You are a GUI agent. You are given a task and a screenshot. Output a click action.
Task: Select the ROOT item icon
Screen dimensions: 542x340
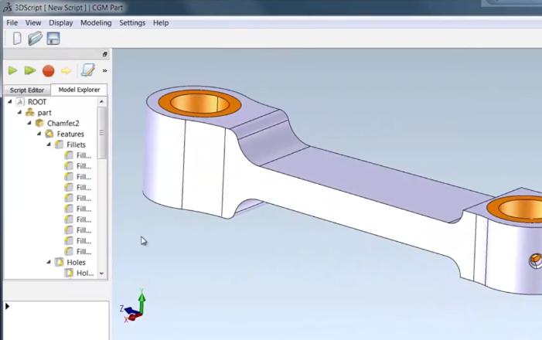(20, 102)
